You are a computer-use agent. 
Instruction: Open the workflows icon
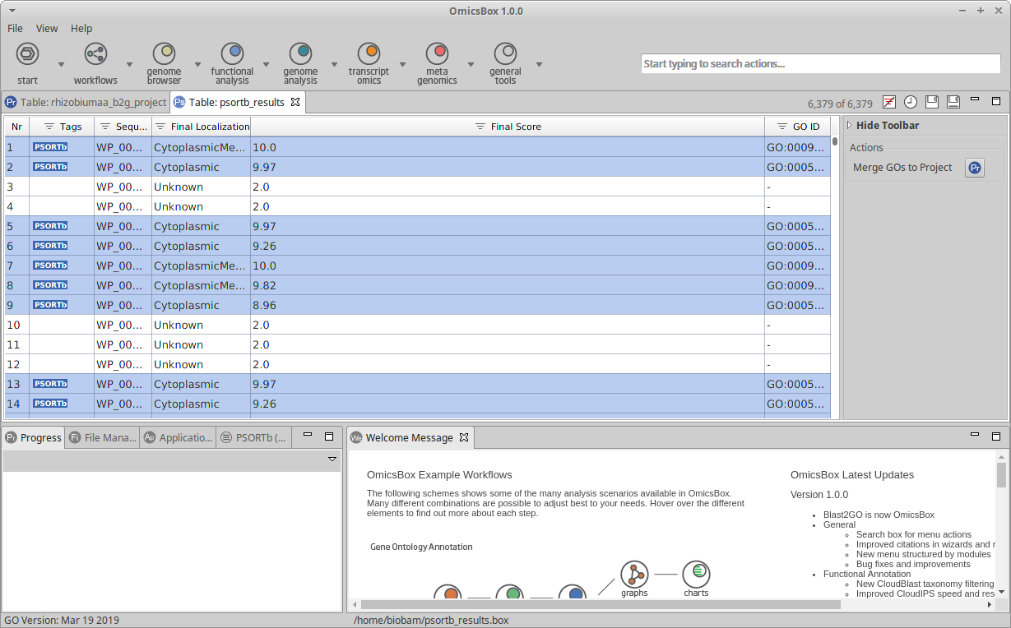click(95, 55)
